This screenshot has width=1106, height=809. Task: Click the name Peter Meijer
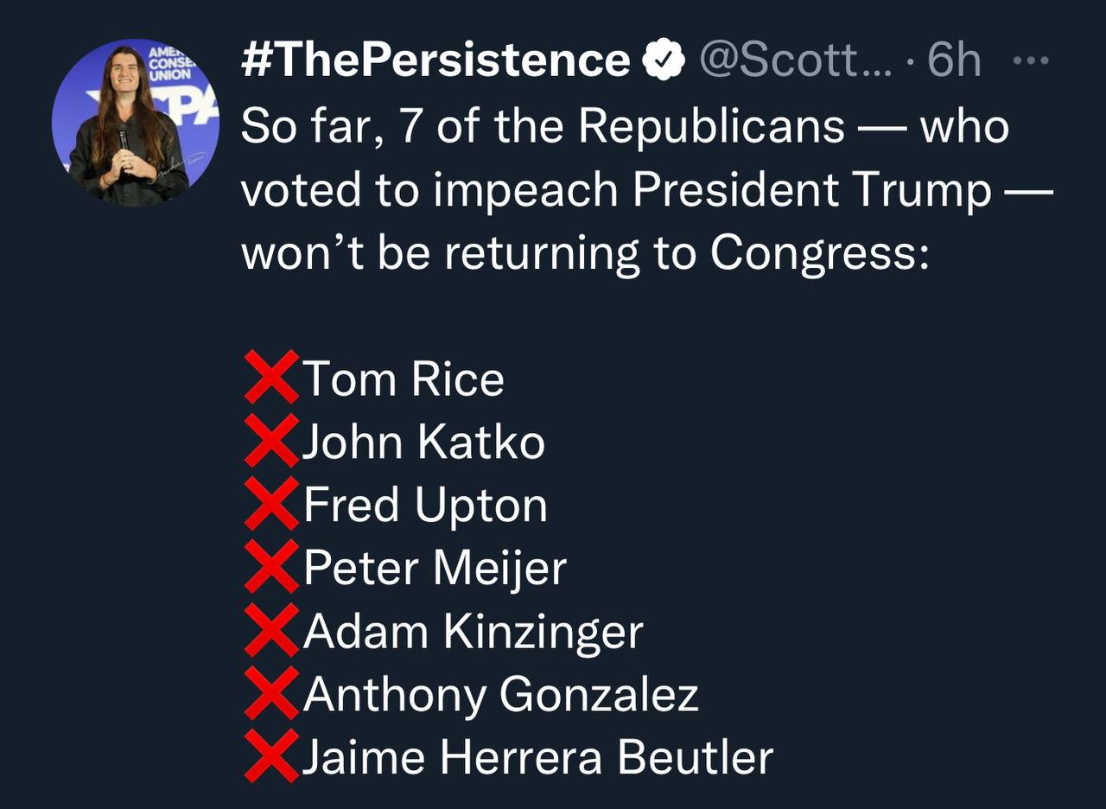(435, 569)
